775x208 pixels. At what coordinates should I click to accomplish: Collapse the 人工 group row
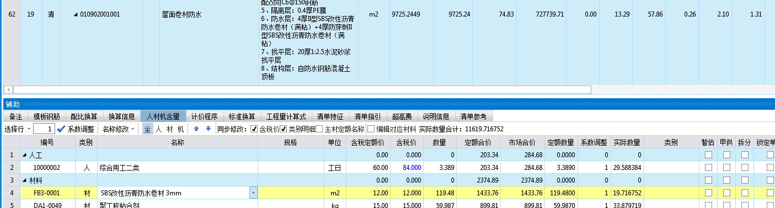coord(24,155)
